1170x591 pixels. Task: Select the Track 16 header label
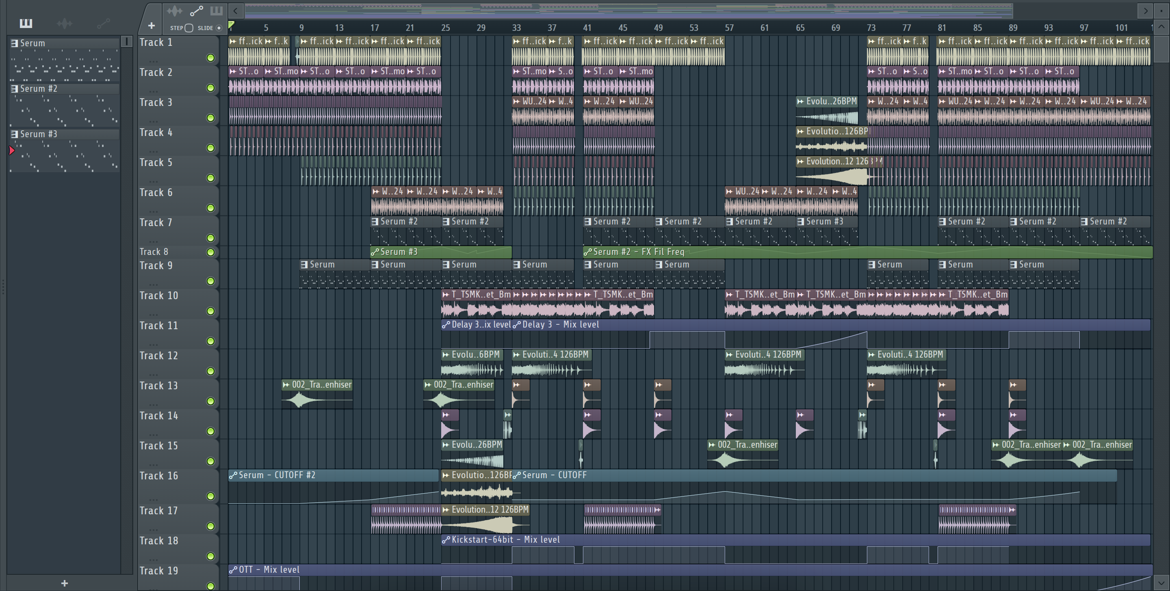tap(158, 476)
